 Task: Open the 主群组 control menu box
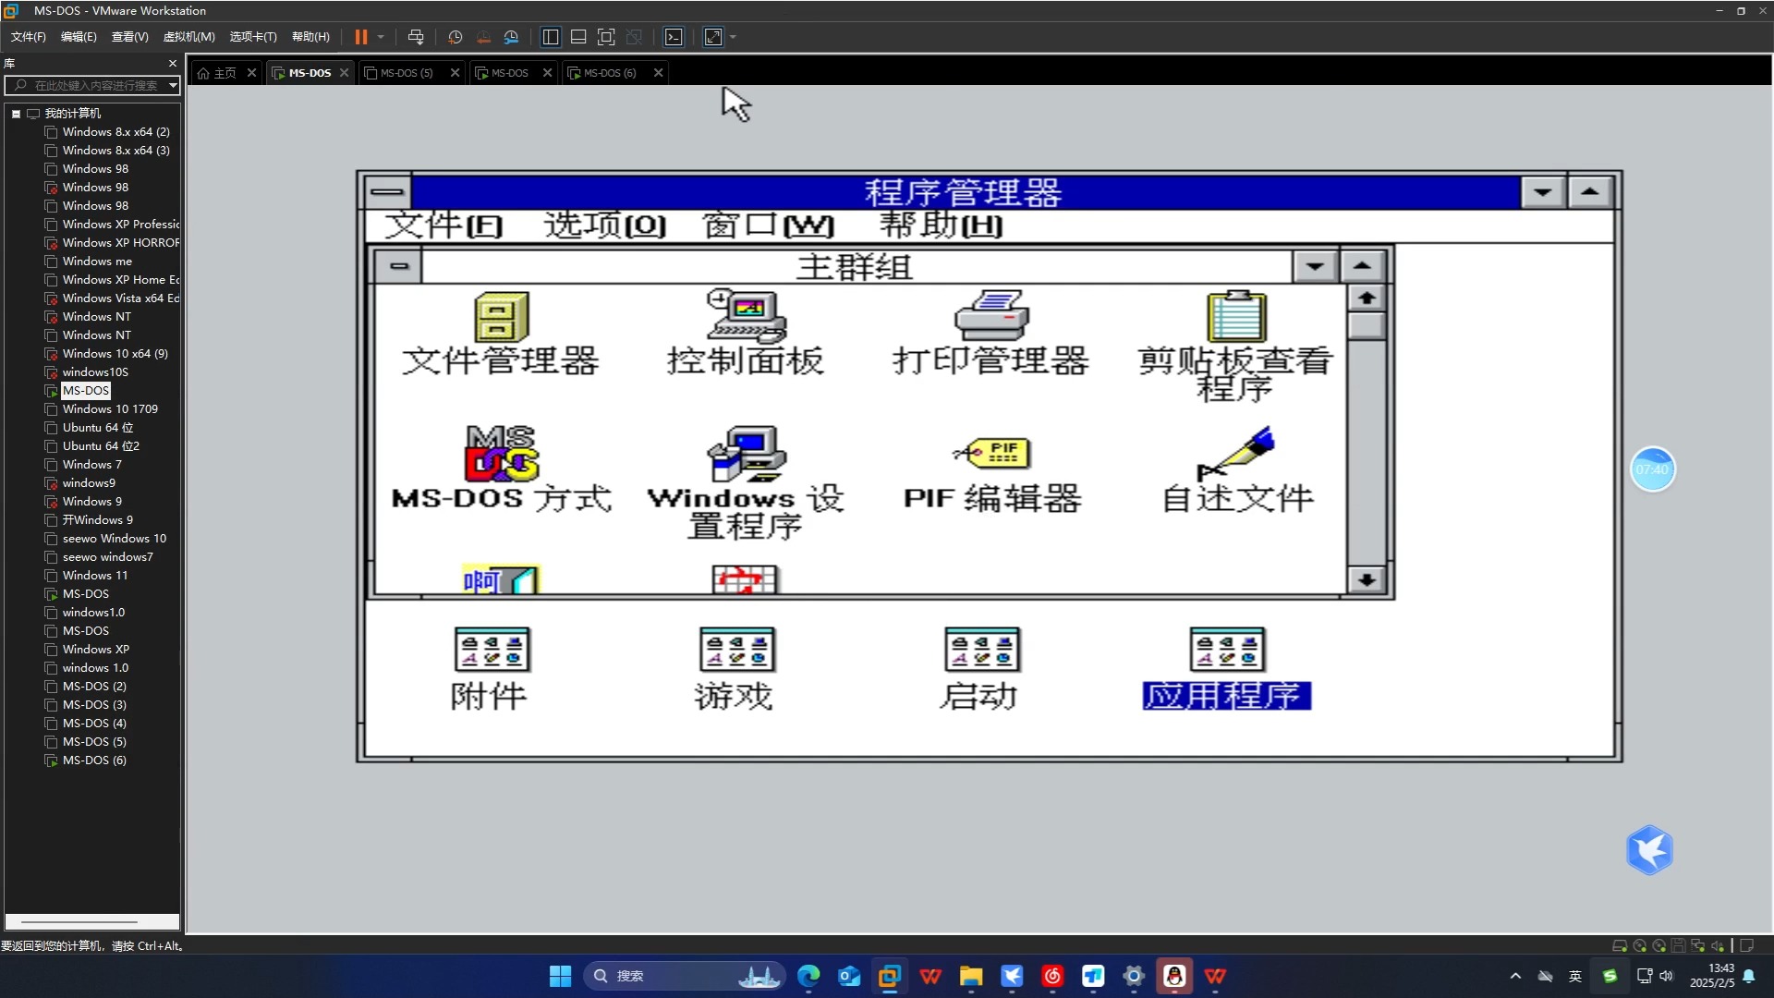click(399, 266)
